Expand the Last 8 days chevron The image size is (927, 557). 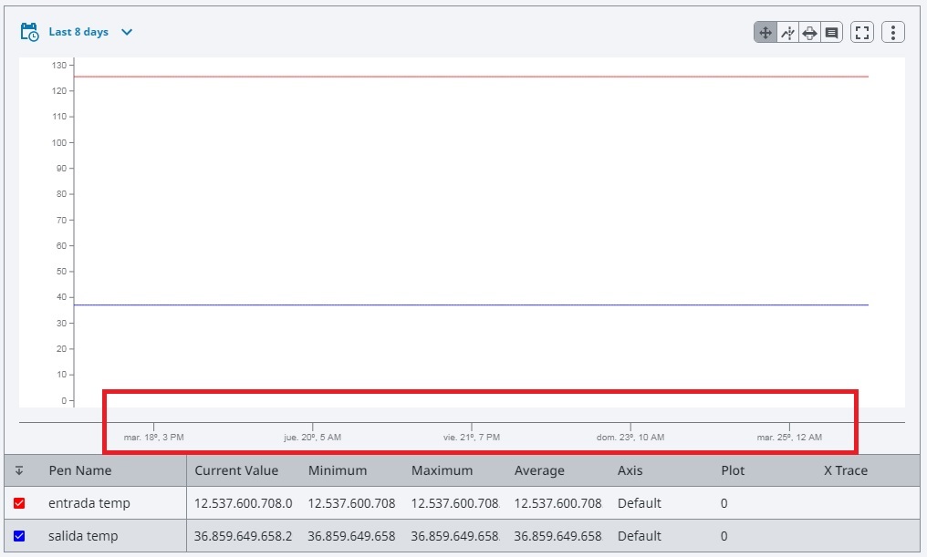click(x=127, y=32)
